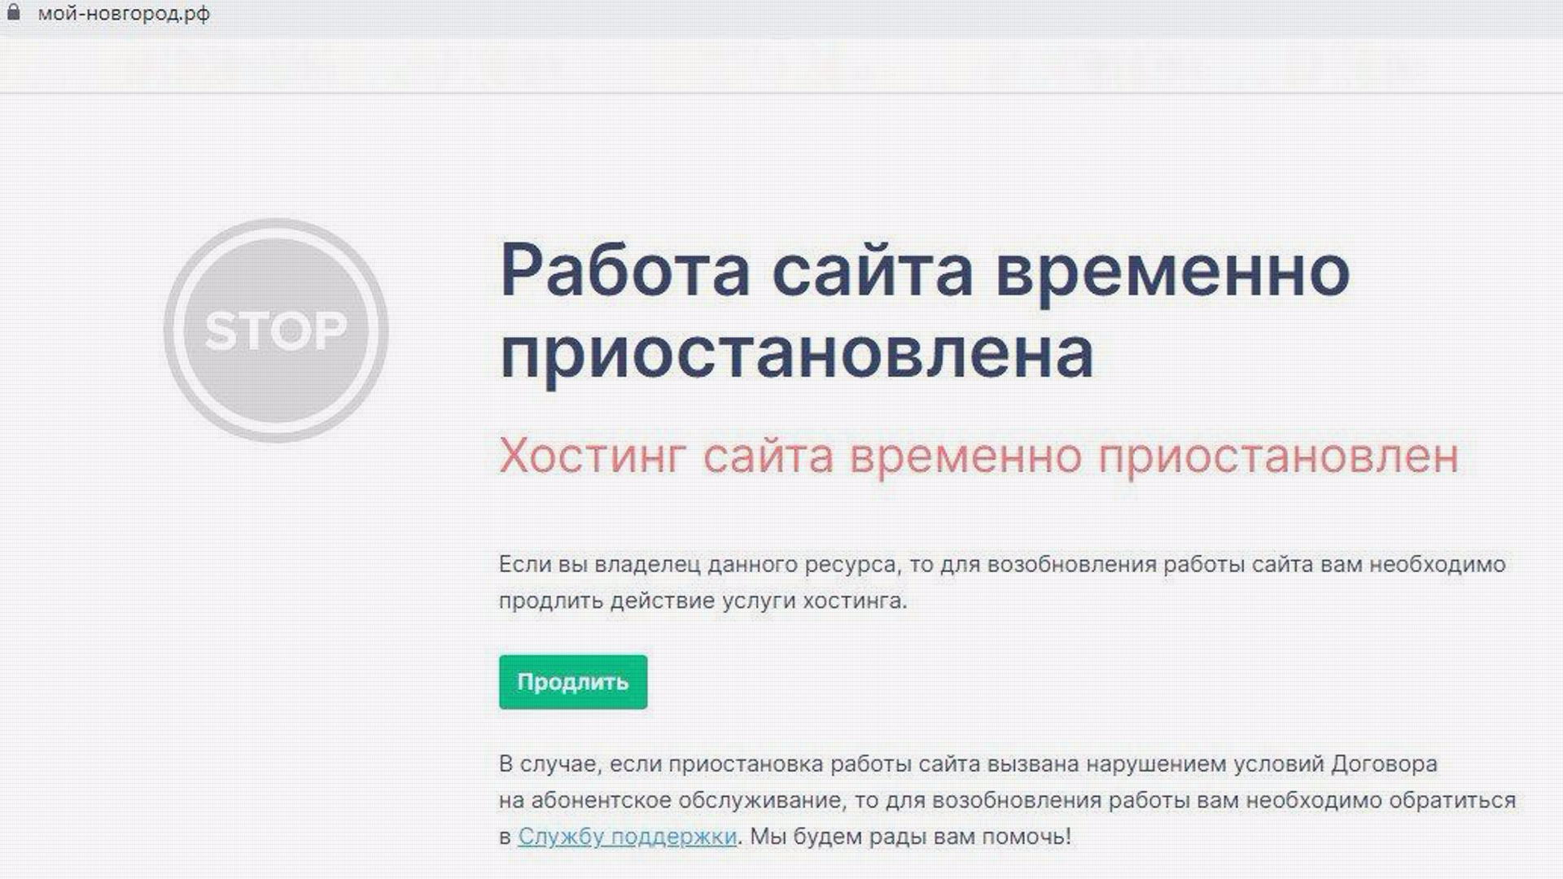Image resolution: width=1563 pixels, height=879 pixels.
Task: Click the word 'необходимо' in first paragraph
Action: coord(1437,564)
